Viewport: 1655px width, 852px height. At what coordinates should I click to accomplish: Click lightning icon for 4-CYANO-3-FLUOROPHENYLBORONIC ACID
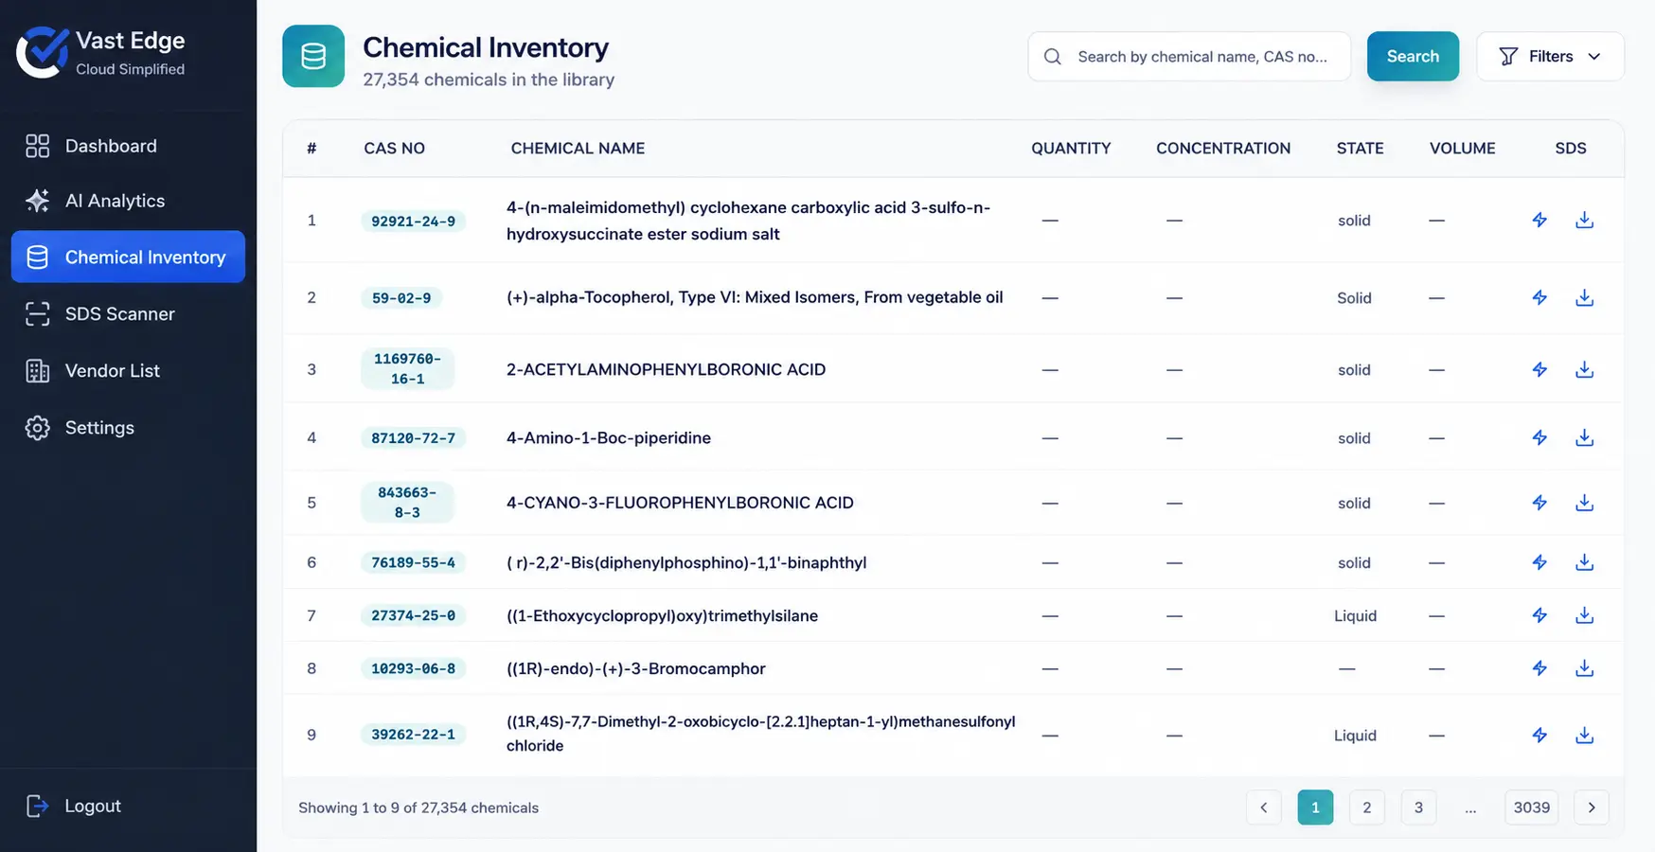(x=1539, y=503)
